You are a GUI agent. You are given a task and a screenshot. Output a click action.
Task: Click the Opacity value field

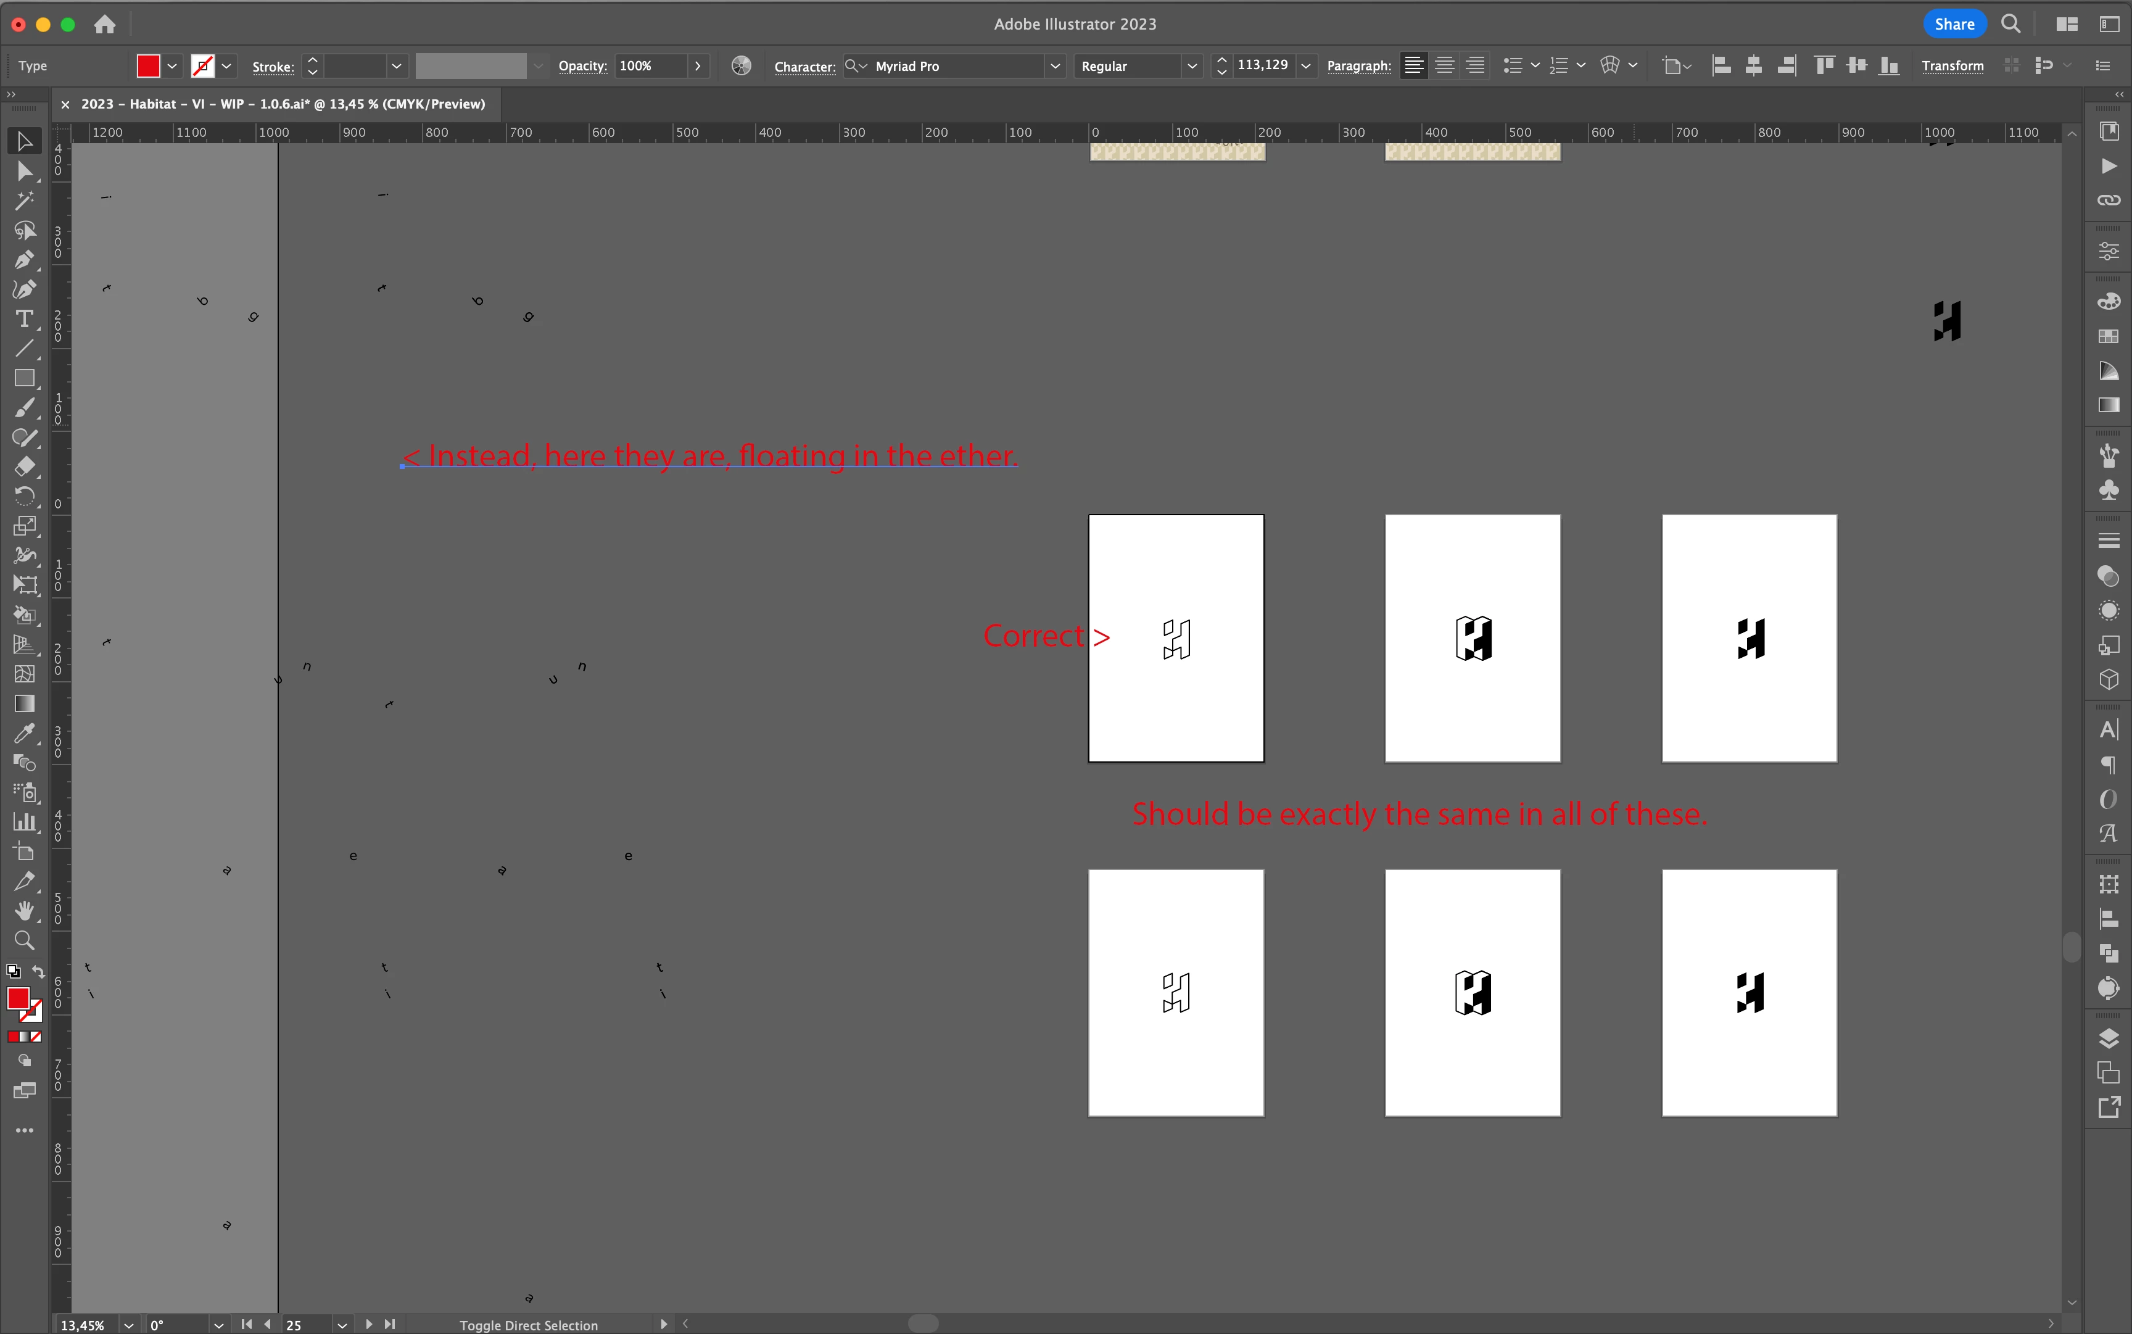(x=650, y=66)
